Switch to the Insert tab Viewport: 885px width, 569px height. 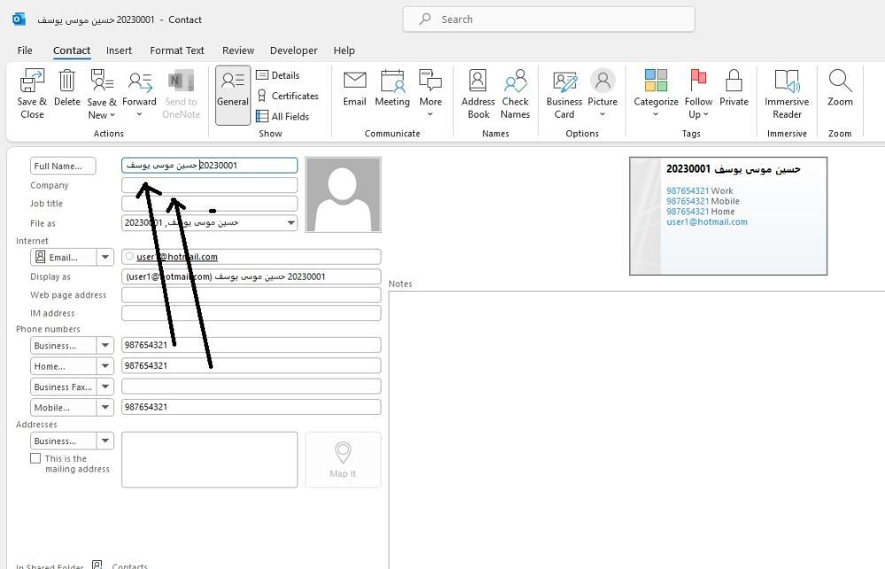119,50
